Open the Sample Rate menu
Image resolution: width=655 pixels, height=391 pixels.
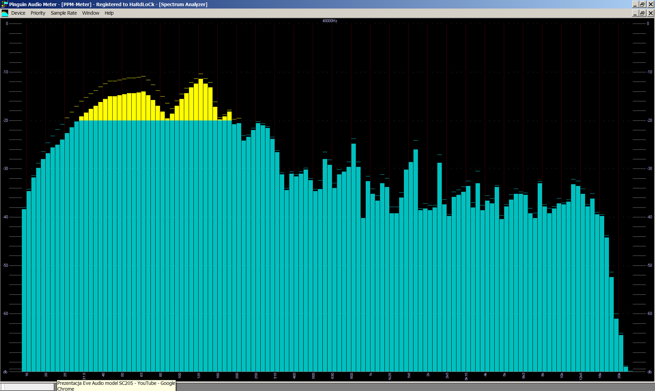(x=64, y=13)
